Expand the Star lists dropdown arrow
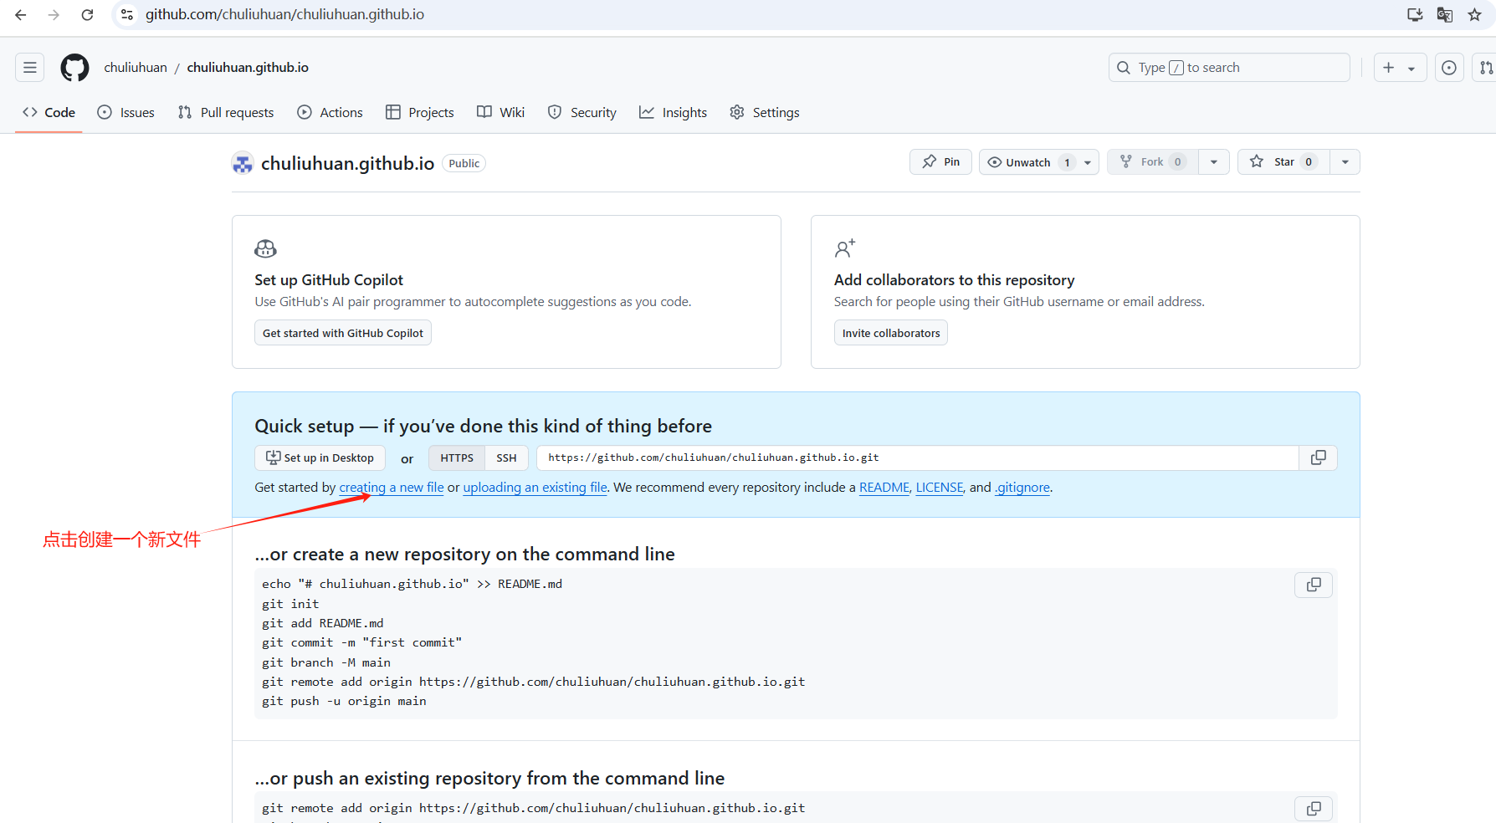This screenshot has height=823, width=1496. pos(1345,162)
